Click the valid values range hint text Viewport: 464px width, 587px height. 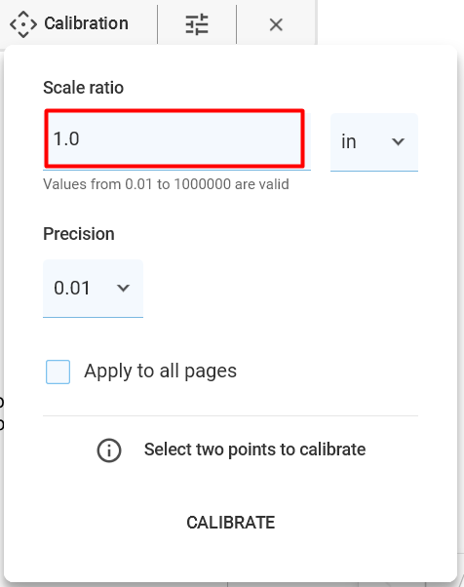point(166,184)
